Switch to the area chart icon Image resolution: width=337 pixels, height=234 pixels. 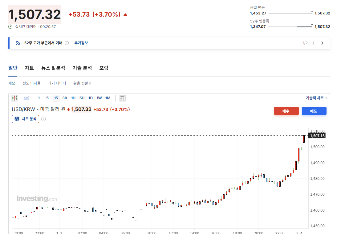pos(26,98)
